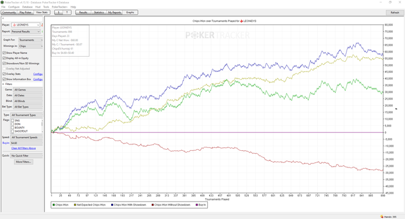Open the Statistics tab
This screenshot has width=405, height=219.
point(99,12)
